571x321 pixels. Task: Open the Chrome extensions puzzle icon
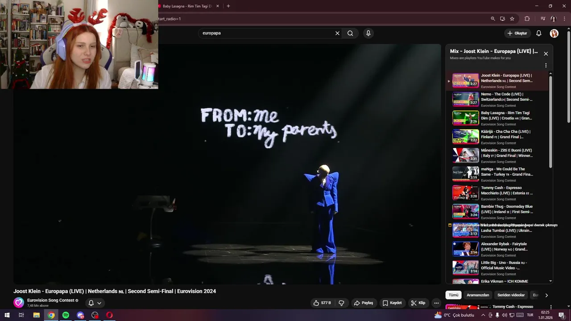[527, 19]
